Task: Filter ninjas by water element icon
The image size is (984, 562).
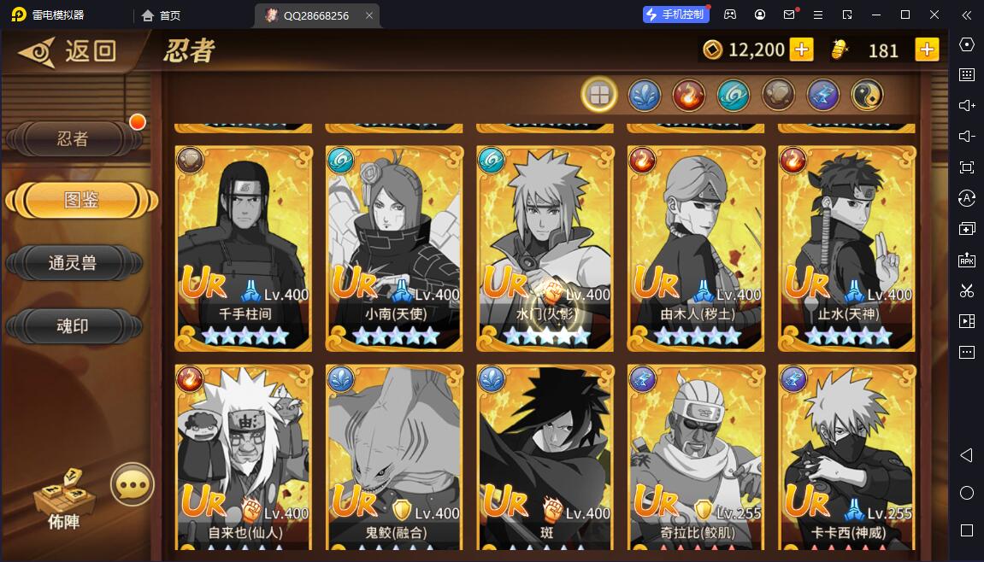Action: pyautogui.click(x=645, y=96)
